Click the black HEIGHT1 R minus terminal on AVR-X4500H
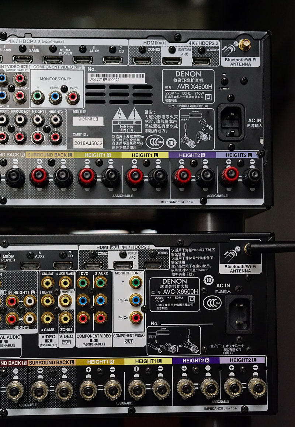 [111, 178]
